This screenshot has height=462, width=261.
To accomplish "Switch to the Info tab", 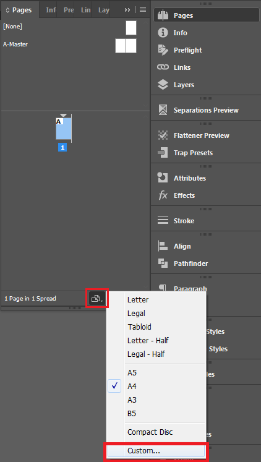I will (x=51, y=10).
